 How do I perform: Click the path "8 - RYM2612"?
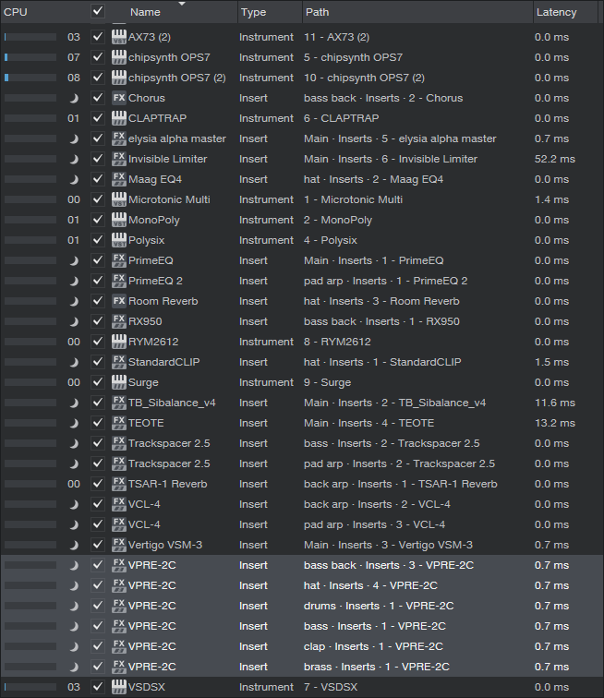point(337,342)
